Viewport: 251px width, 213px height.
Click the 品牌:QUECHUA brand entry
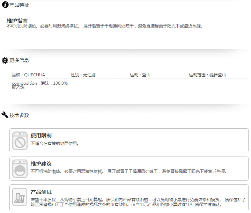[x=28, y=75]
